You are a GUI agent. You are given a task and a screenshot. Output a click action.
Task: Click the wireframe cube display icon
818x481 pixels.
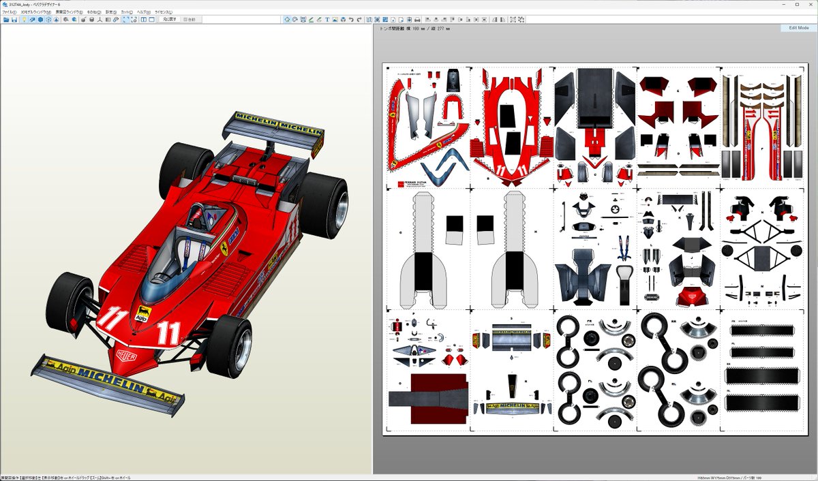pyautogui.click(x=49, y=19)
